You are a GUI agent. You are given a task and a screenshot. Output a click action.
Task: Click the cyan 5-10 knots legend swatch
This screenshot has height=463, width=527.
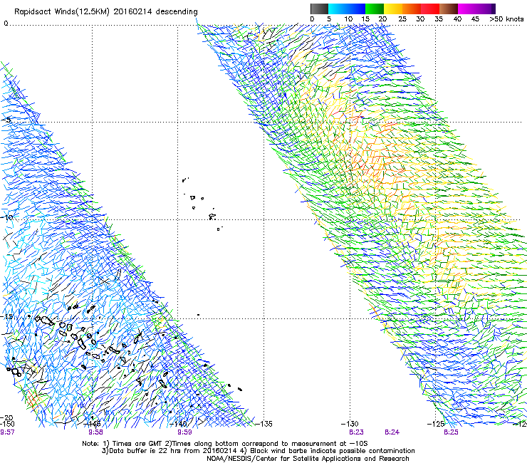pos(338,9)
